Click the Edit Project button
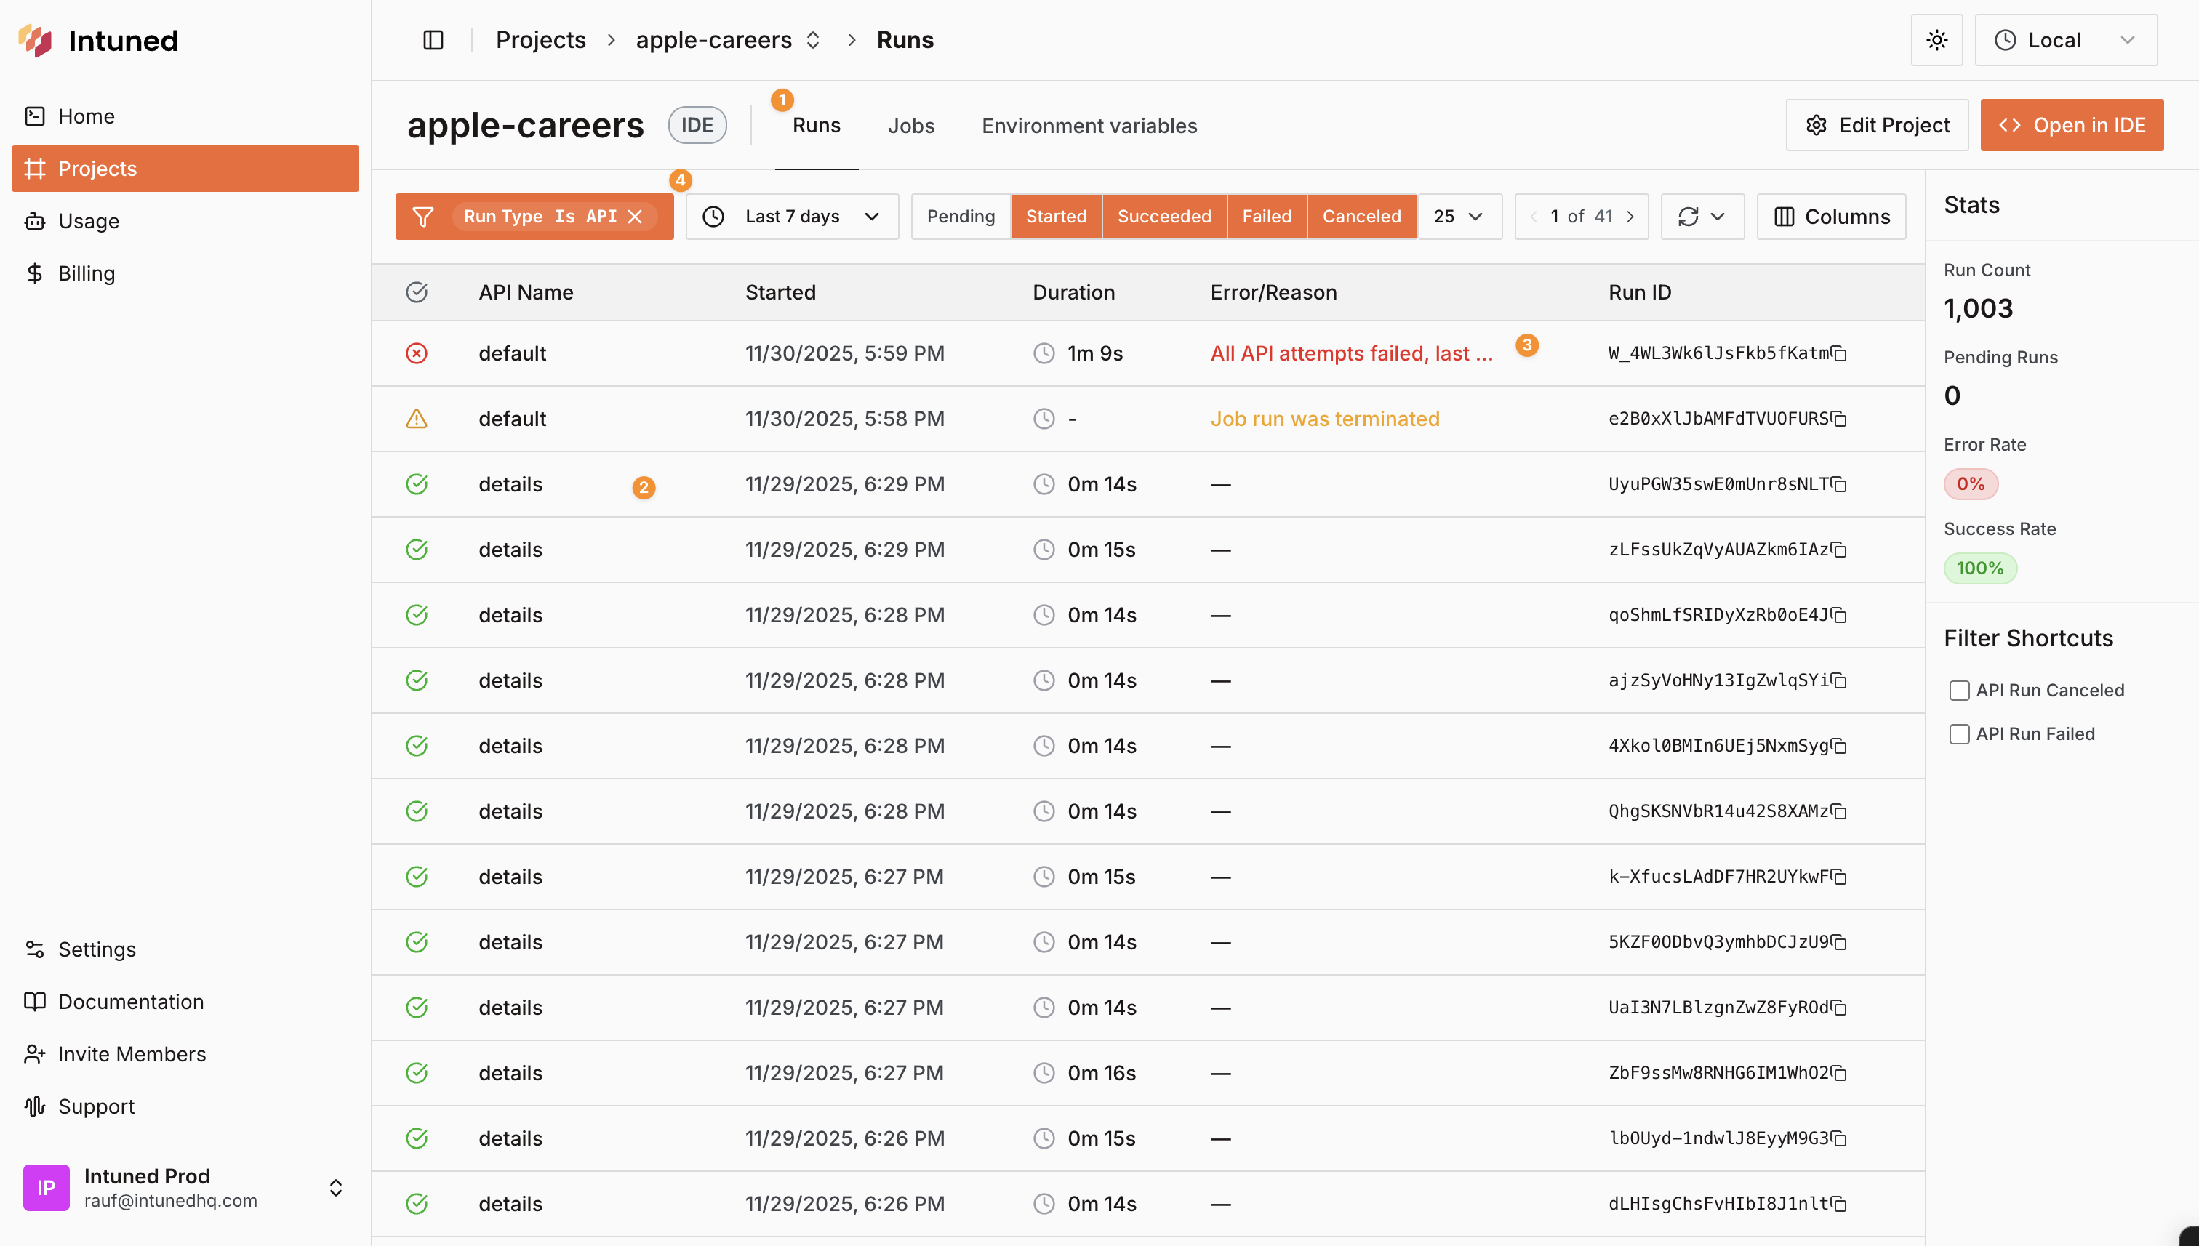2199x1246 pixels. [x=1877, y=125]
